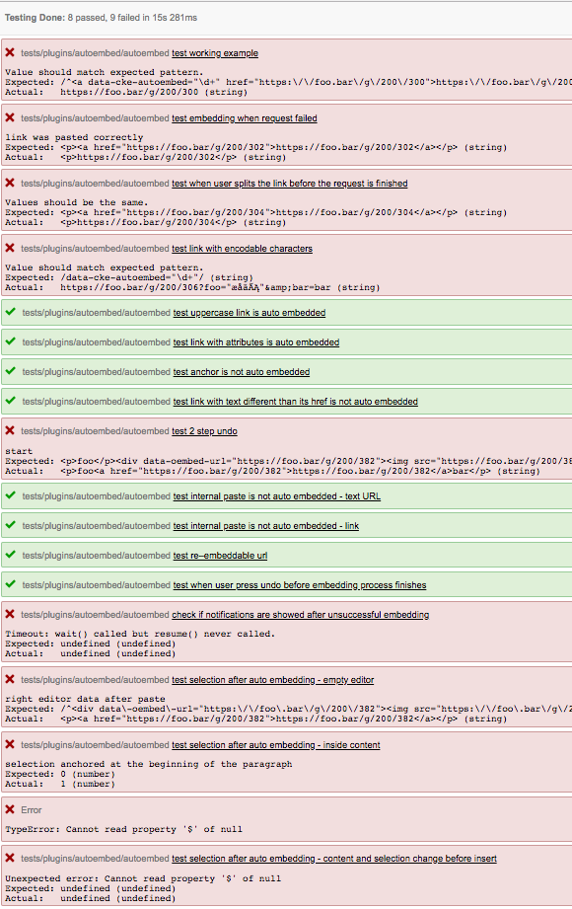572x909 pixels.
Task: Click red failure icon beside "test working example"
Action: [10, 52]
